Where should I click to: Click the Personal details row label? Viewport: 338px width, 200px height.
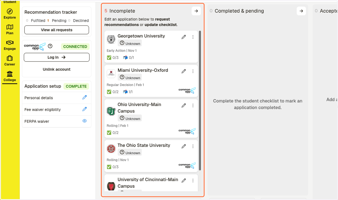(39, 98)
